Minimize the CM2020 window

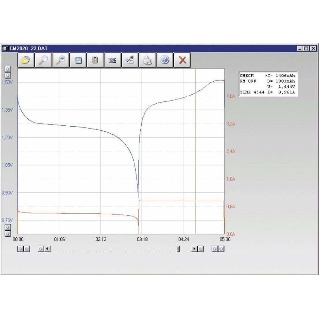300,48
